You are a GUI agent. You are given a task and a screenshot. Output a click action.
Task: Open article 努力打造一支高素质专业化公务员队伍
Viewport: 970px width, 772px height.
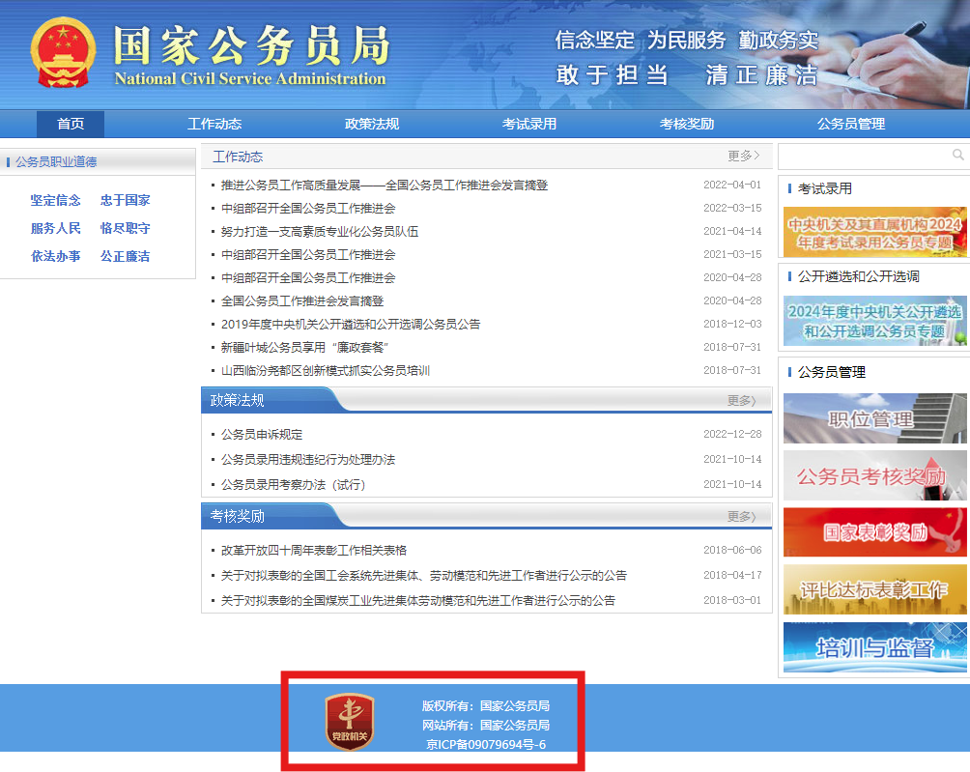[319, 231]
